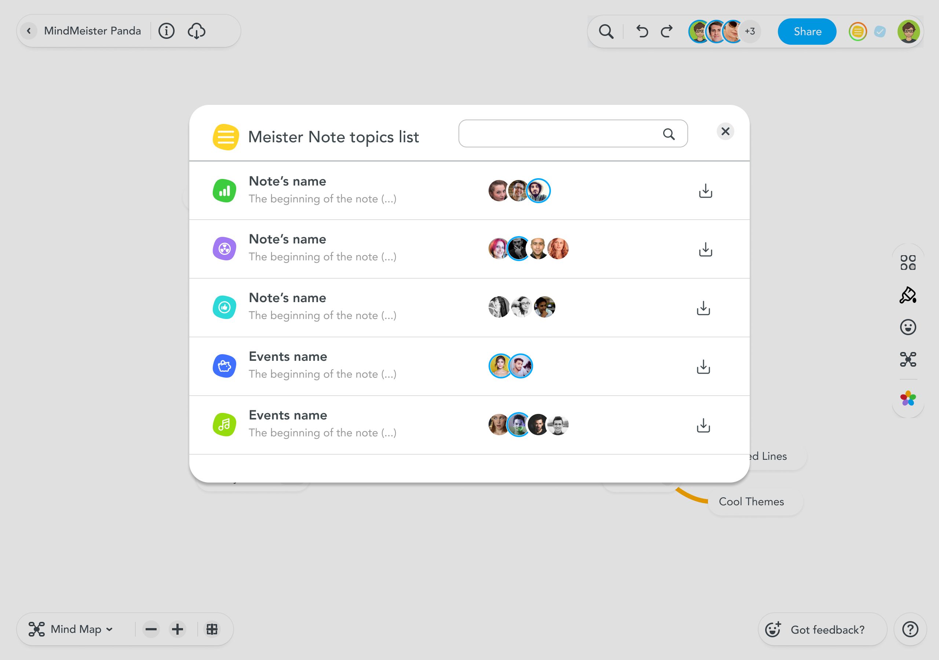Click the blue Share button
This screenshot has height=660, width=939.
807,32
